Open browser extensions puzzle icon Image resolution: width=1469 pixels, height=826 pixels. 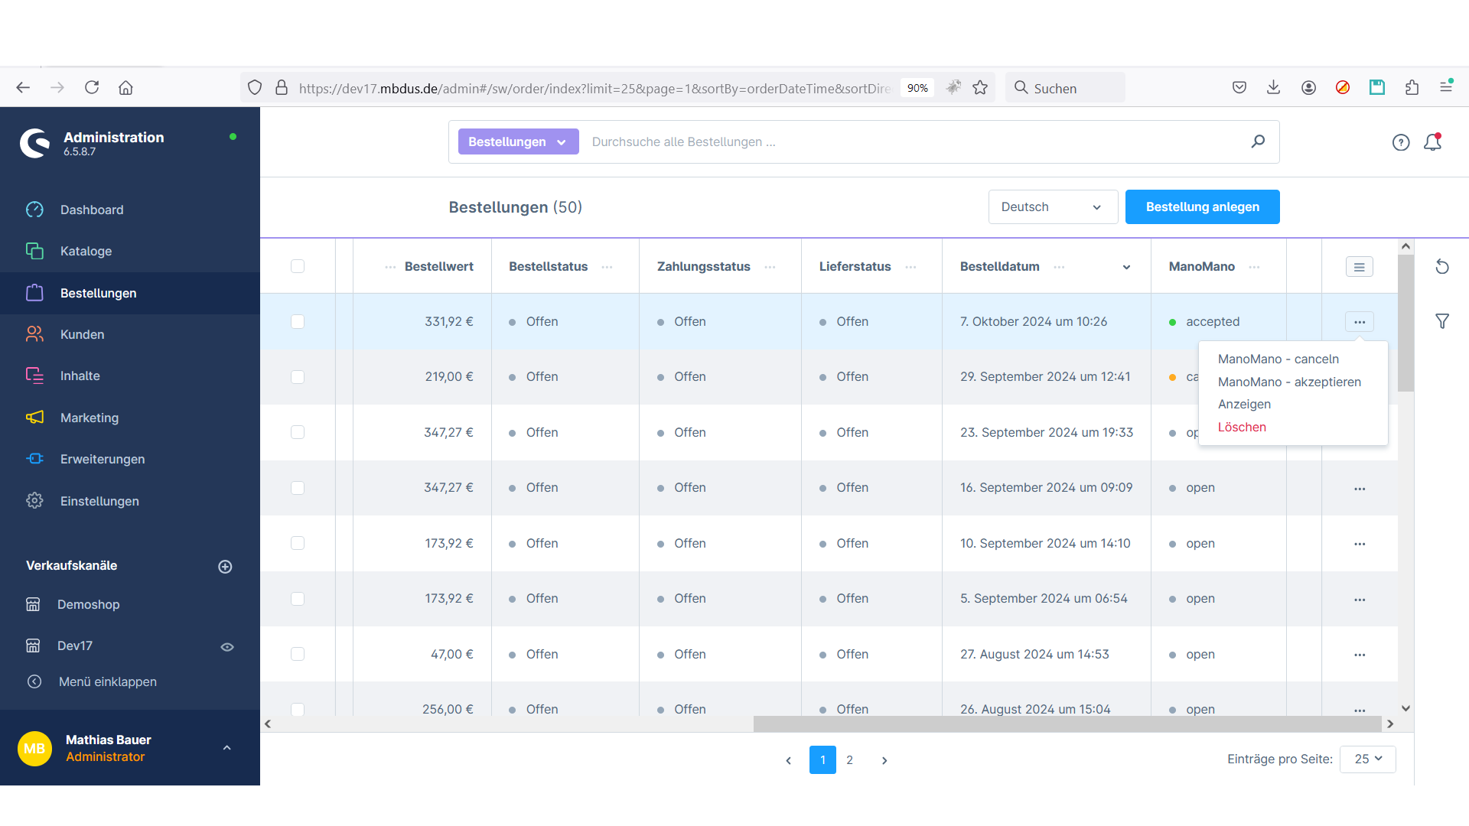click(x=1412, y=88)
